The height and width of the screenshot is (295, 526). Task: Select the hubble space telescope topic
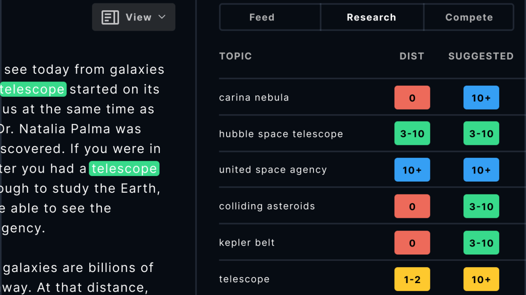(281, 134)
